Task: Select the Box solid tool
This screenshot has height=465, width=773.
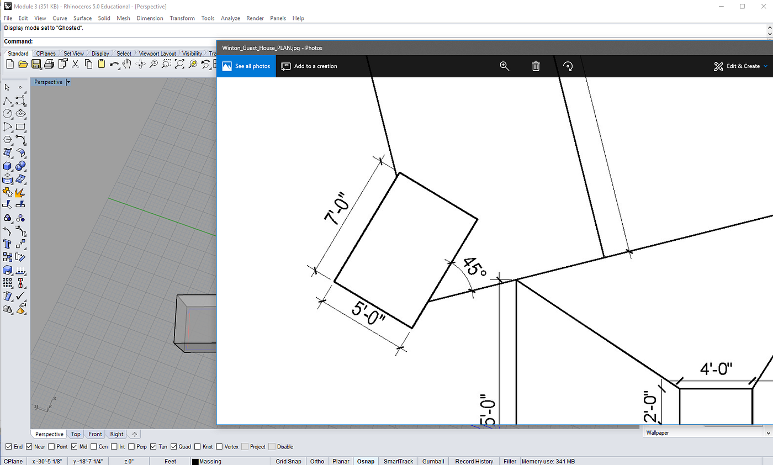Action: (8, 166)
